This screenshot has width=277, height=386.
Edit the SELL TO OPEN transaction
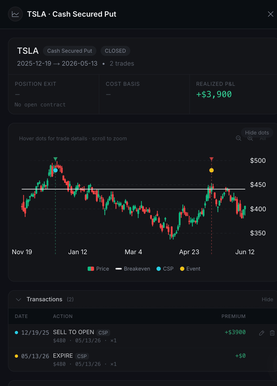[x=262, y=333]
